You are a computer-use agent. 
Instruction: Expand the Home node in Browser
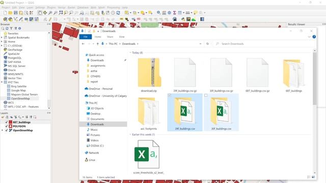2,42
